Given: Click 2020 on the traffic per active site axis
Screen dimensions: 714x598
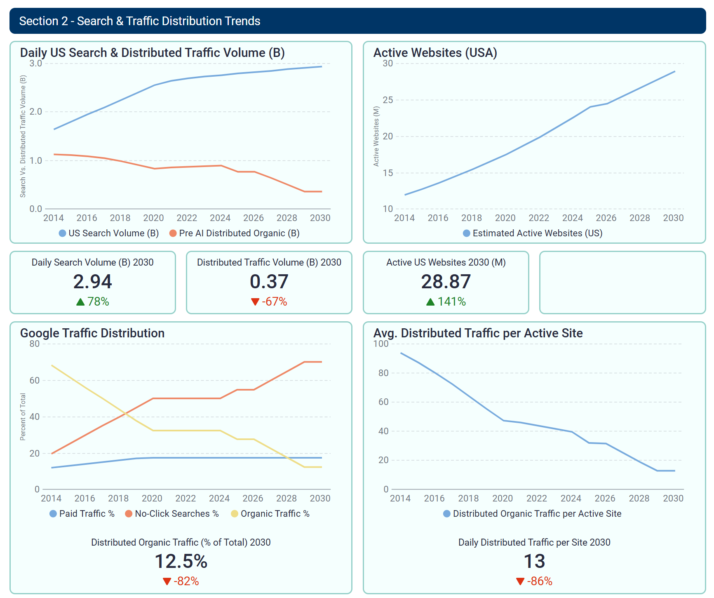Looking at the screenshot, I should click(503, 499).
